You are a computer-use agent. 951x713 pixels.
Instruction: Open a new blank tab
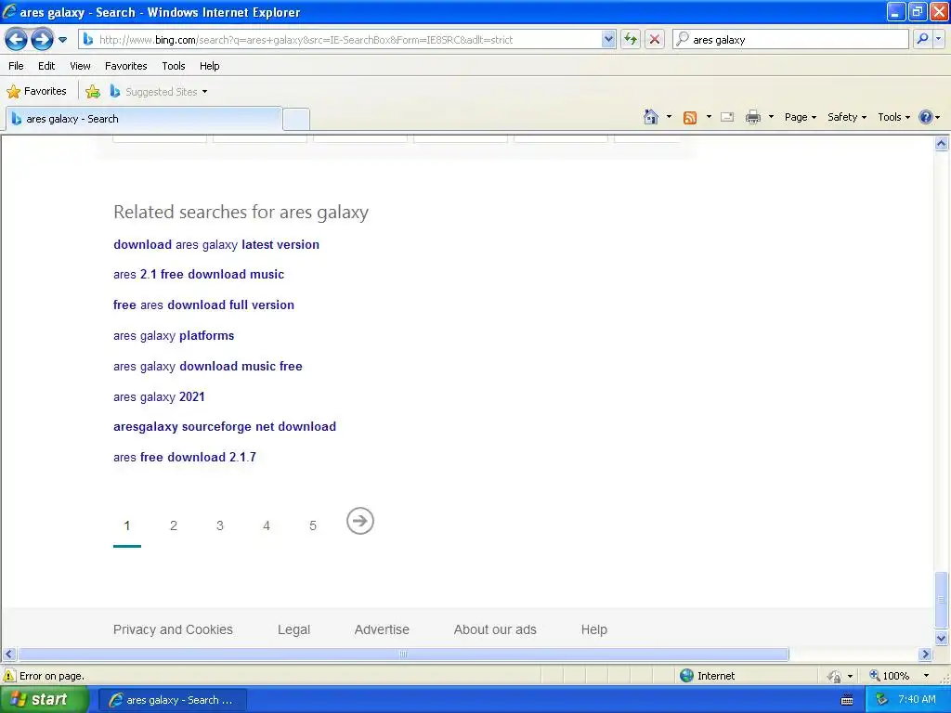coord(296,120)
